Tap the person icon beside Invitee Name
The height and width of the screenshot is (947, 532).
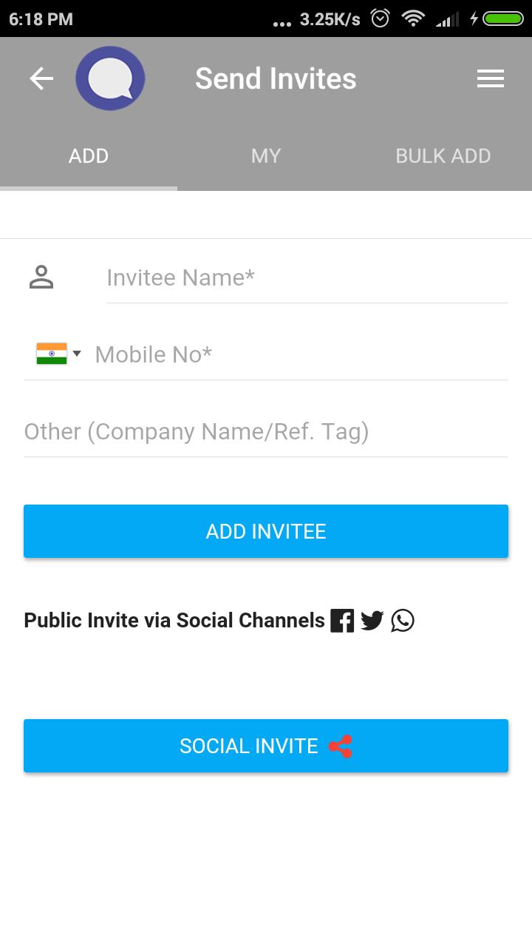click(41, 277)
